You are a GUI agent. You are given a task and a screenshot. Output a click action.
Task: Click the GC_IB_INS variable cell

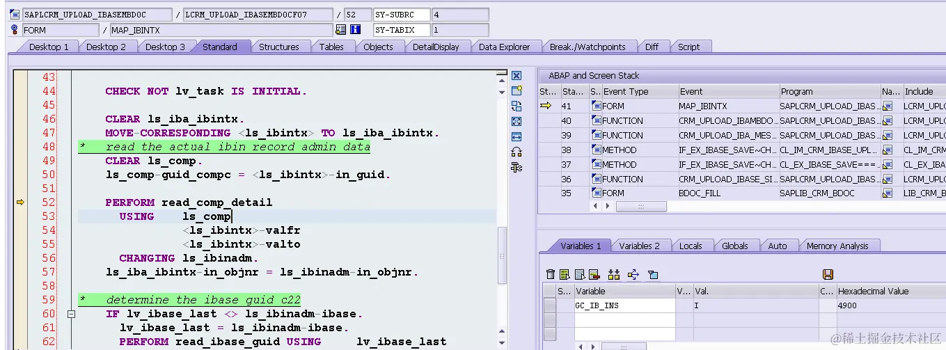click(x=625, y=305)
